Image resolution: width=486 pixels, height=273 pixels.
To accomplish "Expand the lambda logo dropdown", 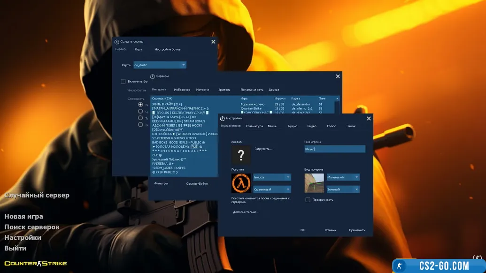I will 288,177.
